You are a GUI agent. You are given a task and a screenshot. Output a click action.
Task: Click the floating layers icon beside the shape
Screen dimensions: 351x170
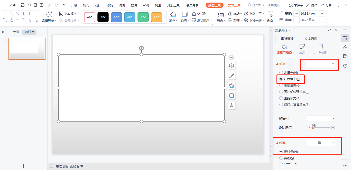[x=232, y=65]
